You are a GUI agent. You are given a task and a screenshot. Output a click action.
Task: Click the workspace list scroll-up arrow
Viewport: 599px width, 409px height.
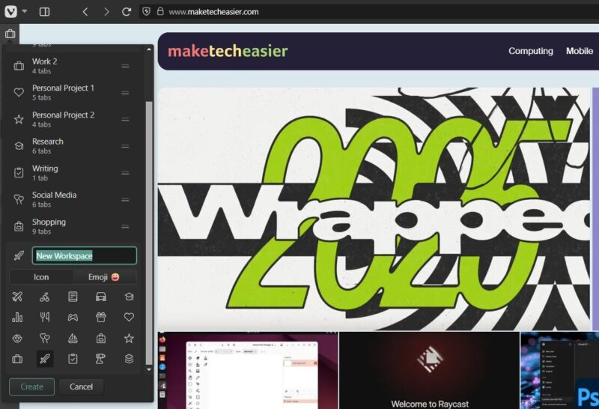coord(149,49)
